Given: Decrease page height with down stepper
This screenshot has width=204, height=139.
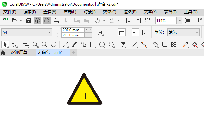Looking at the screenshot, I should [x=86, y=35].
